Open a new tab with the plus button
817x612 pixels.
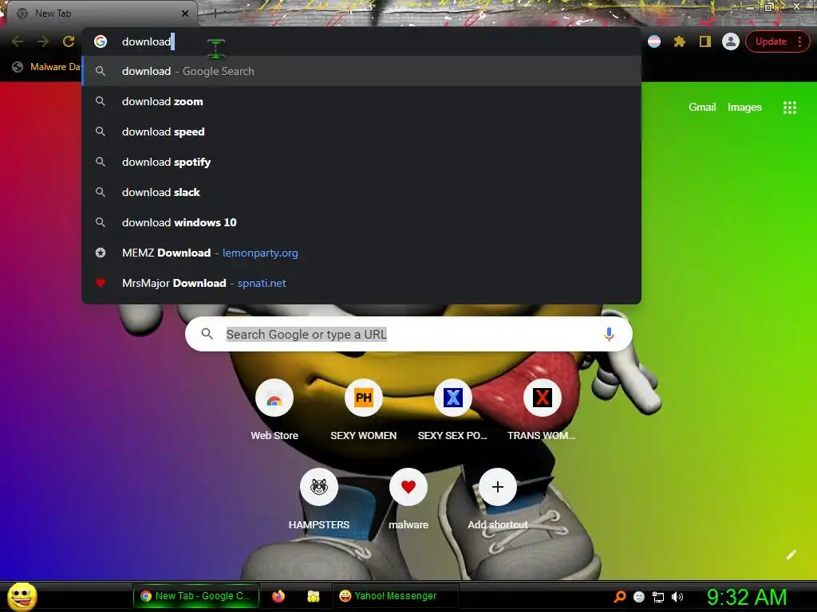[215, 14]
